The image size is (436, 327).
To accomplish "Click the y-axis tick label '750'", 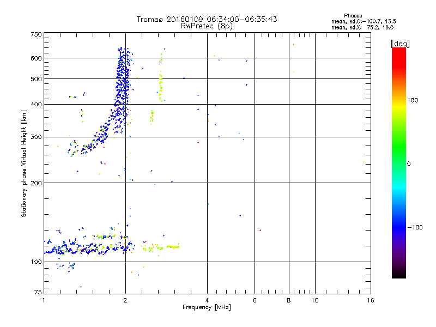I will [x=36, y=34].
